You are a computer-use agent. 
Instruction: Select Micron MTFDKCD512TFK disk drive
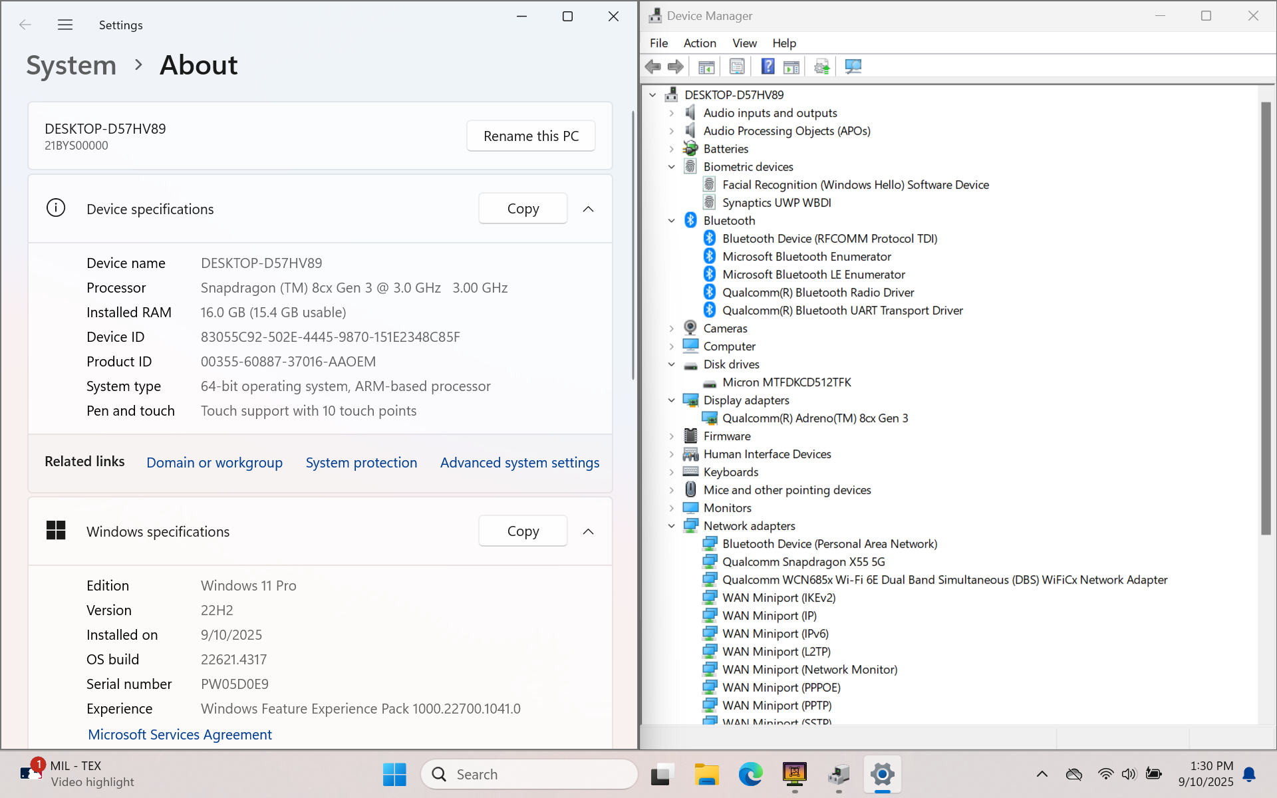click(786, 382)
